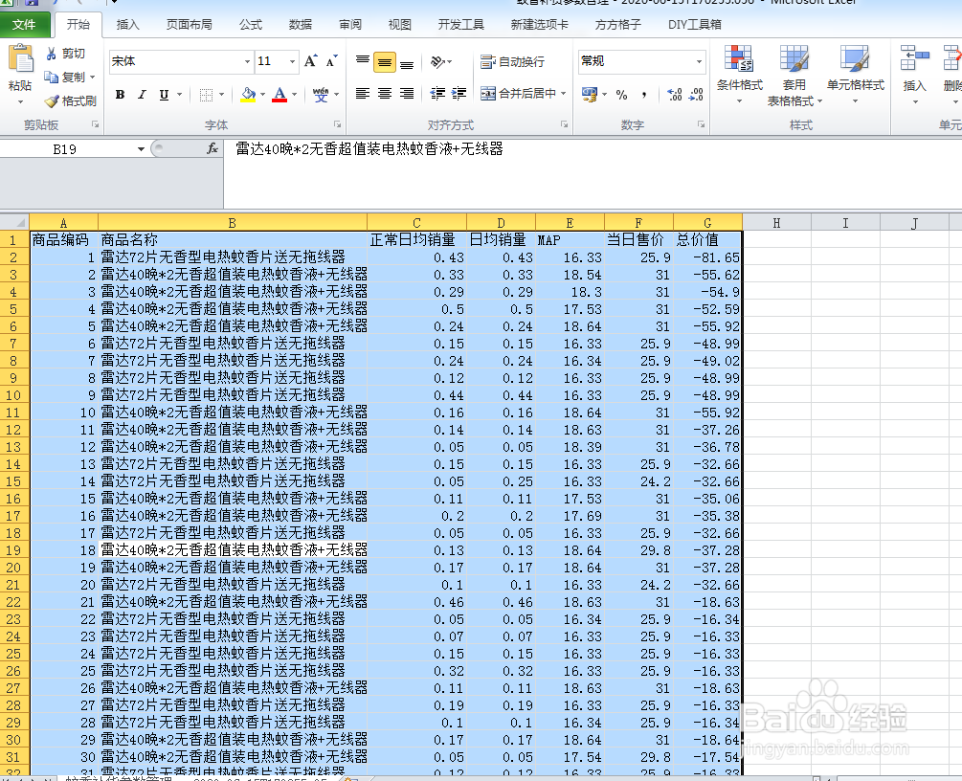Viewport: 962px width, 781px height.
Task: Open the font color dropdown arrow
Action: point(295,95)
